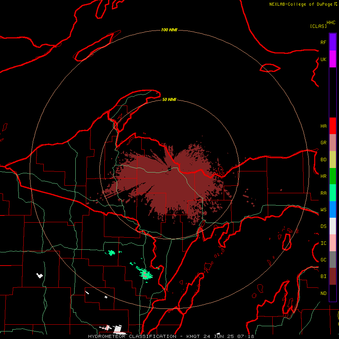Click the 100 NMI range ring label
The width and height of the screenshot is (339, 339).
click(x=169, y=30)
